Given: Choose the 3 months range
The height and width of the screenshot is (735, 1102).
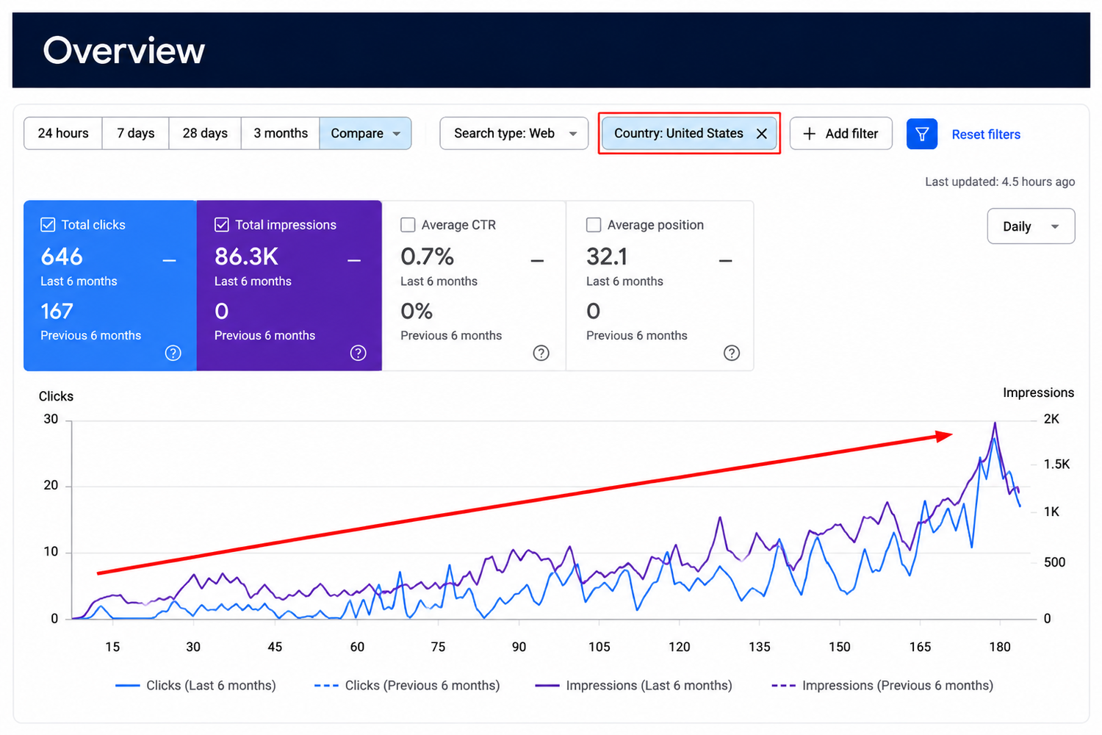Looking at the screenshot, I should click(281, 134).
